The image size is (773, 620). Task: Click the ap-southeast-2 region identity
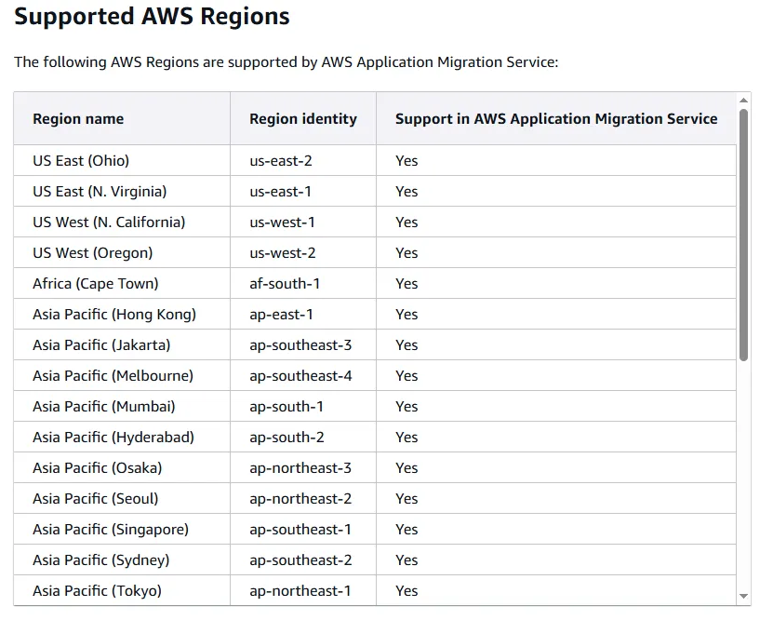click(x=300, y=559)
